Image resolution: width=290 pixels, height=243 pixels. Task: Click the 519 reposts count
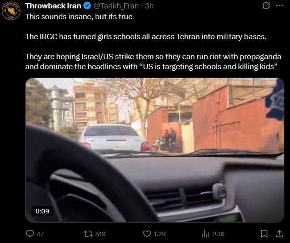[x=100, y=234]
